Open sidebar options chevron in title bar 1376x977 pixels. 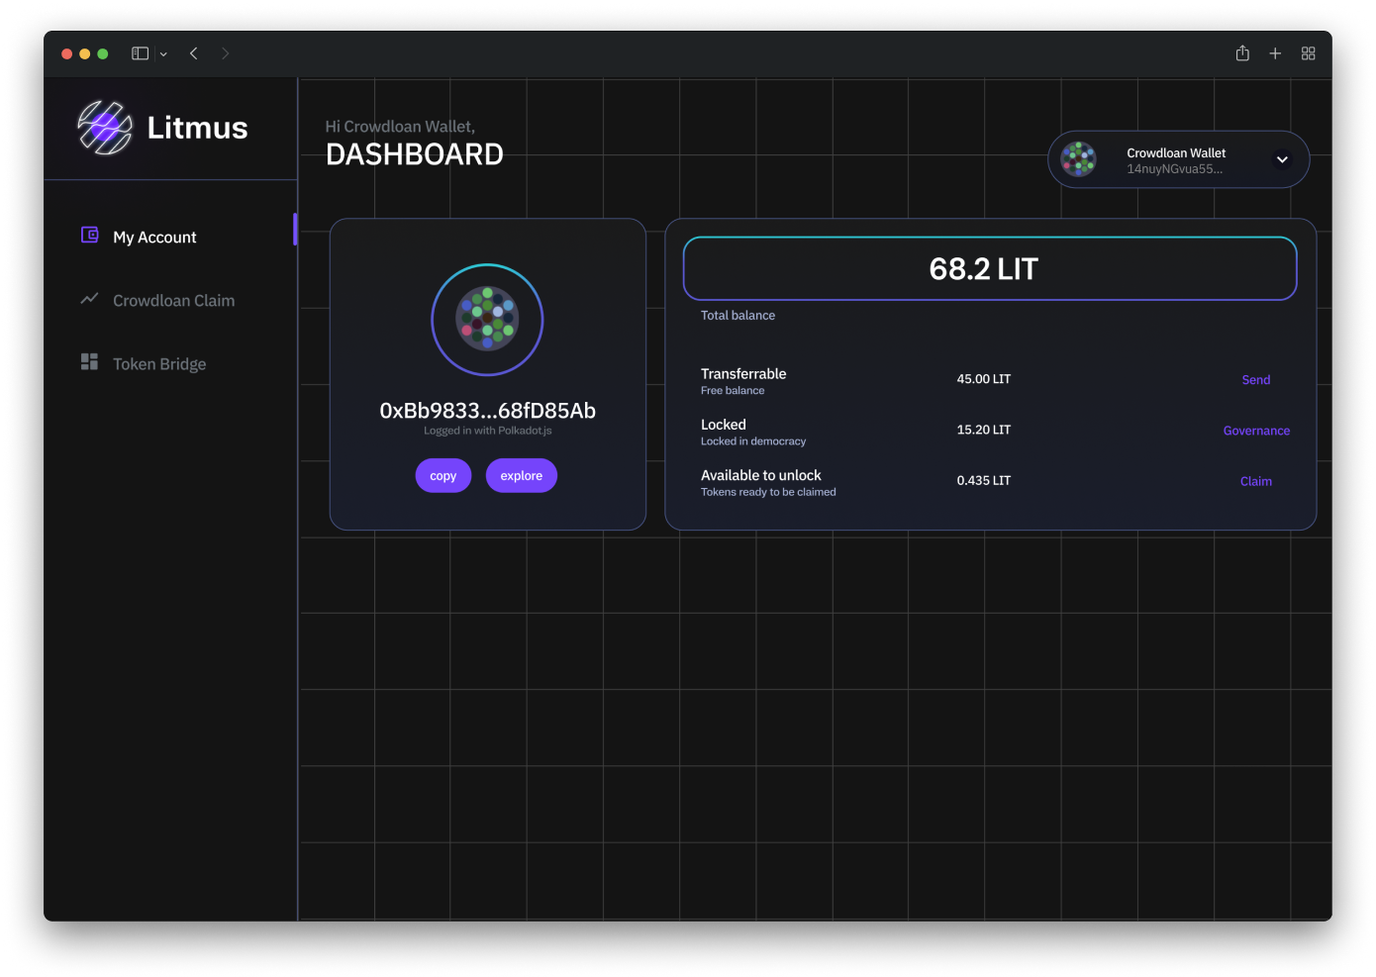click(163, 54)
